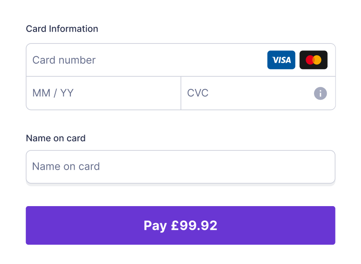Click the MM / YY expiry field
Viewport: 361px width, 264px height.
tap(104, 93)
